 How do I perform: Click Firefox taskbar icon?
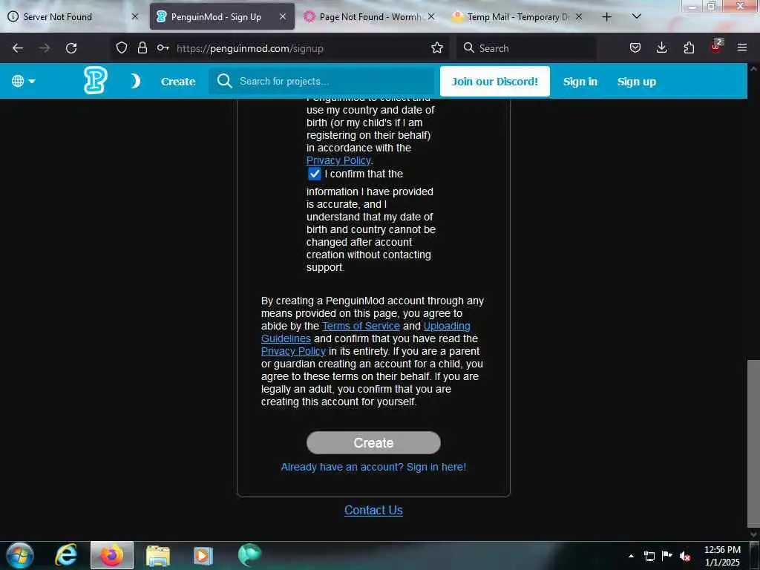pyautogui.click(x=112, y=555)
